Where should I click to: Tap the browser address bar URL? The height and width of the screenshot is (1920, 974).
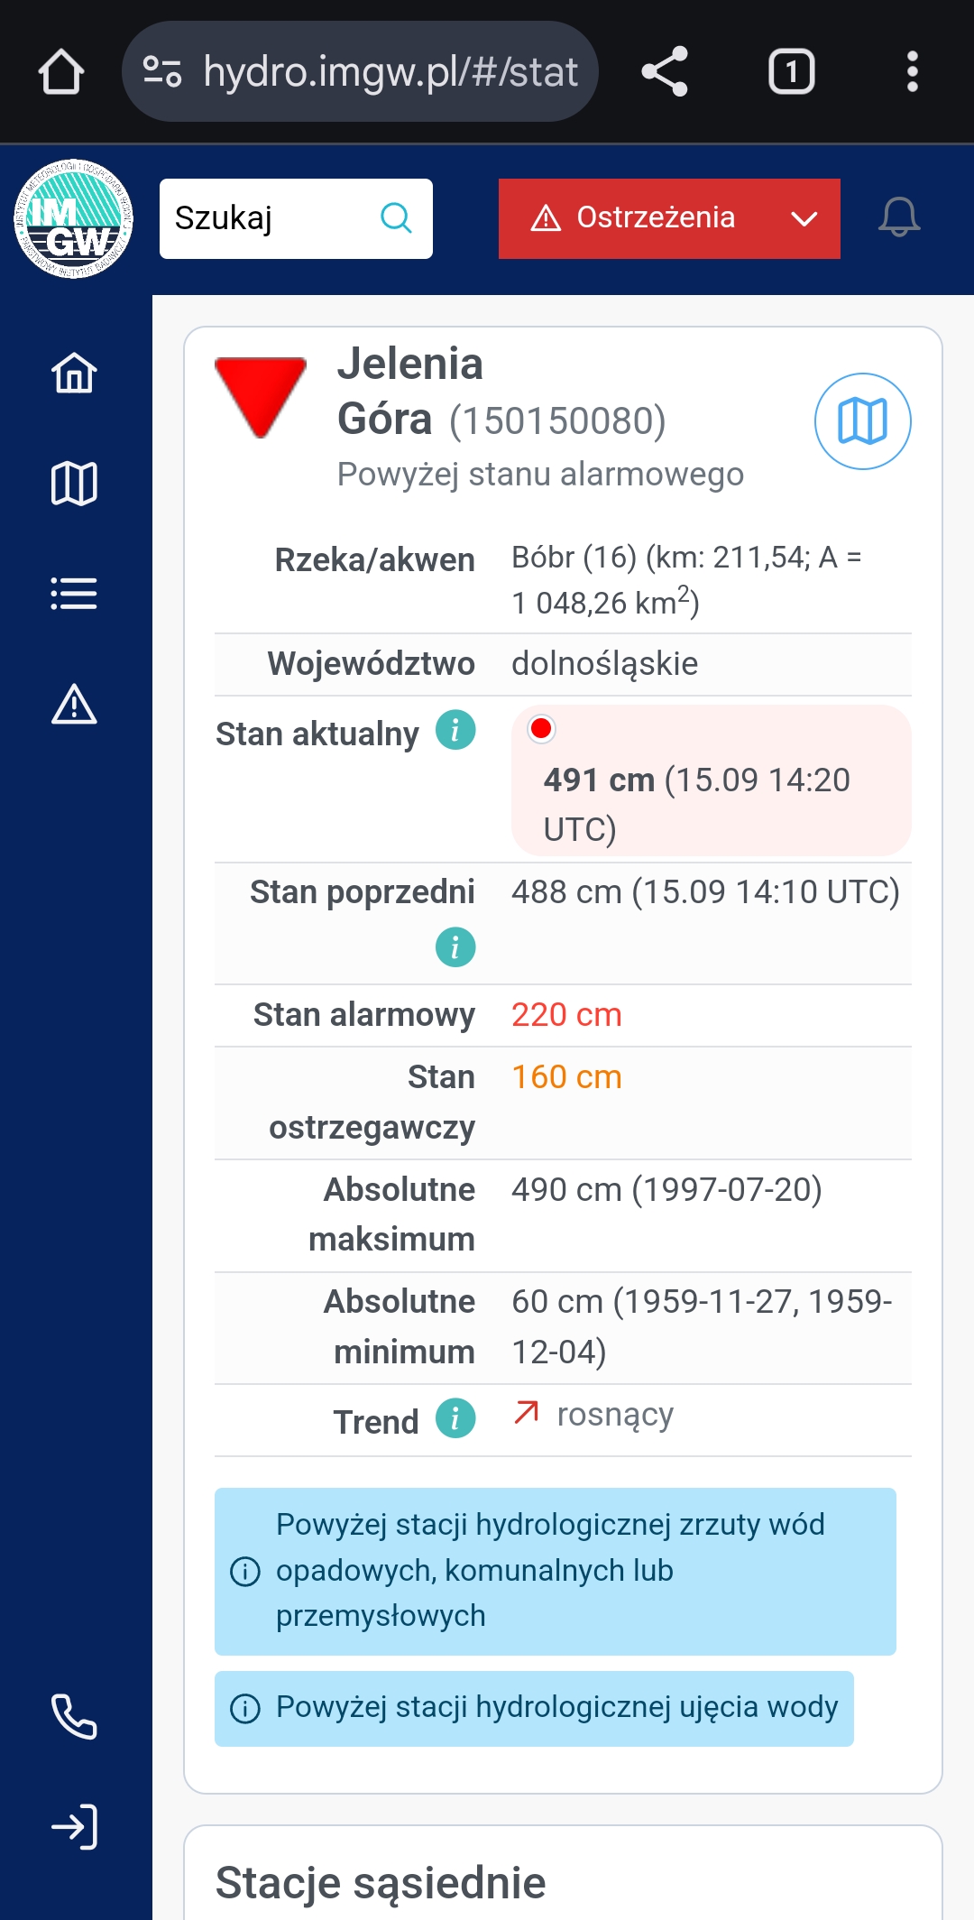pos(390,72)
